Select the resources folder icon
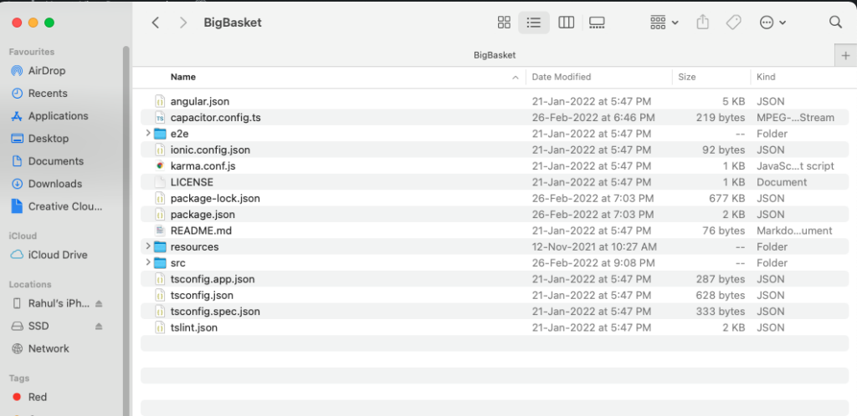Screen dimensions: 857x416 point(160,247)
